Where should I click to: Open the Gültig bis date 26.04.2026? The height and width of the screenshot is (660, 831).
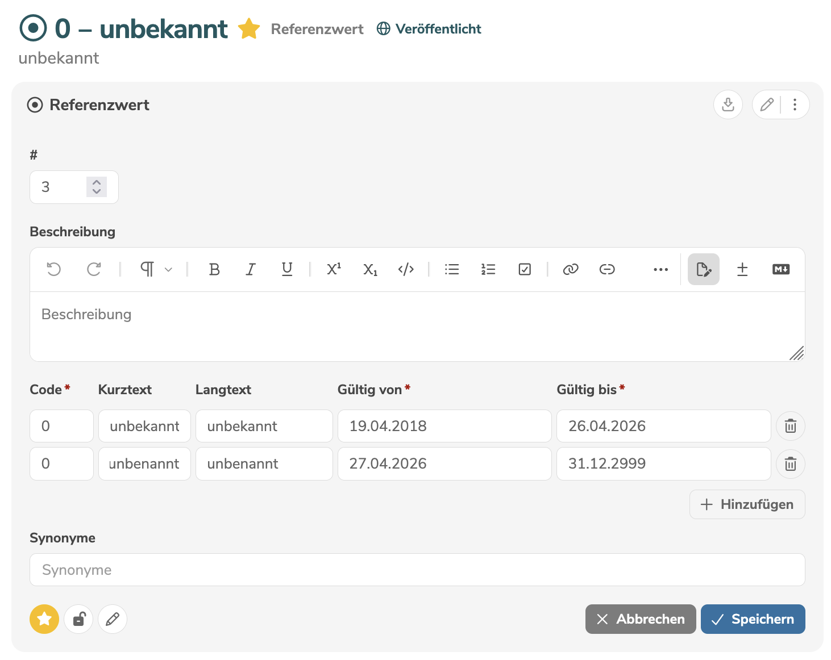click(664, 426)
